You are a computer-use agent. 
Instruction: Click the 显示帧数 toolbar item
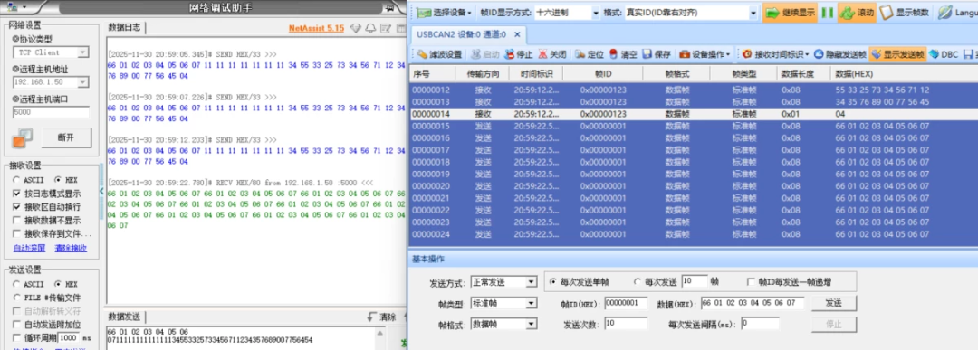point(905,13)
